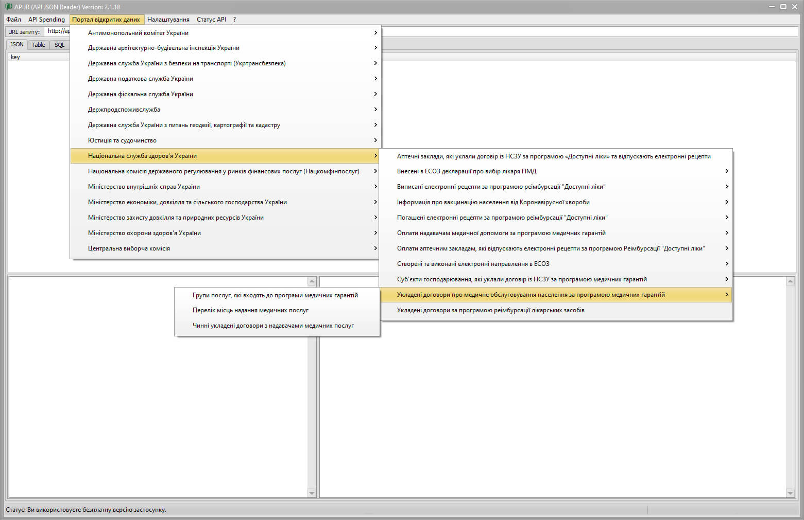Open the Налаштування menu
Viewport: 804px width, 520px height.
coord(168,20)
